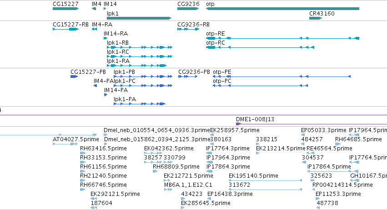Click the 380163 feature label

pos(221,139)
